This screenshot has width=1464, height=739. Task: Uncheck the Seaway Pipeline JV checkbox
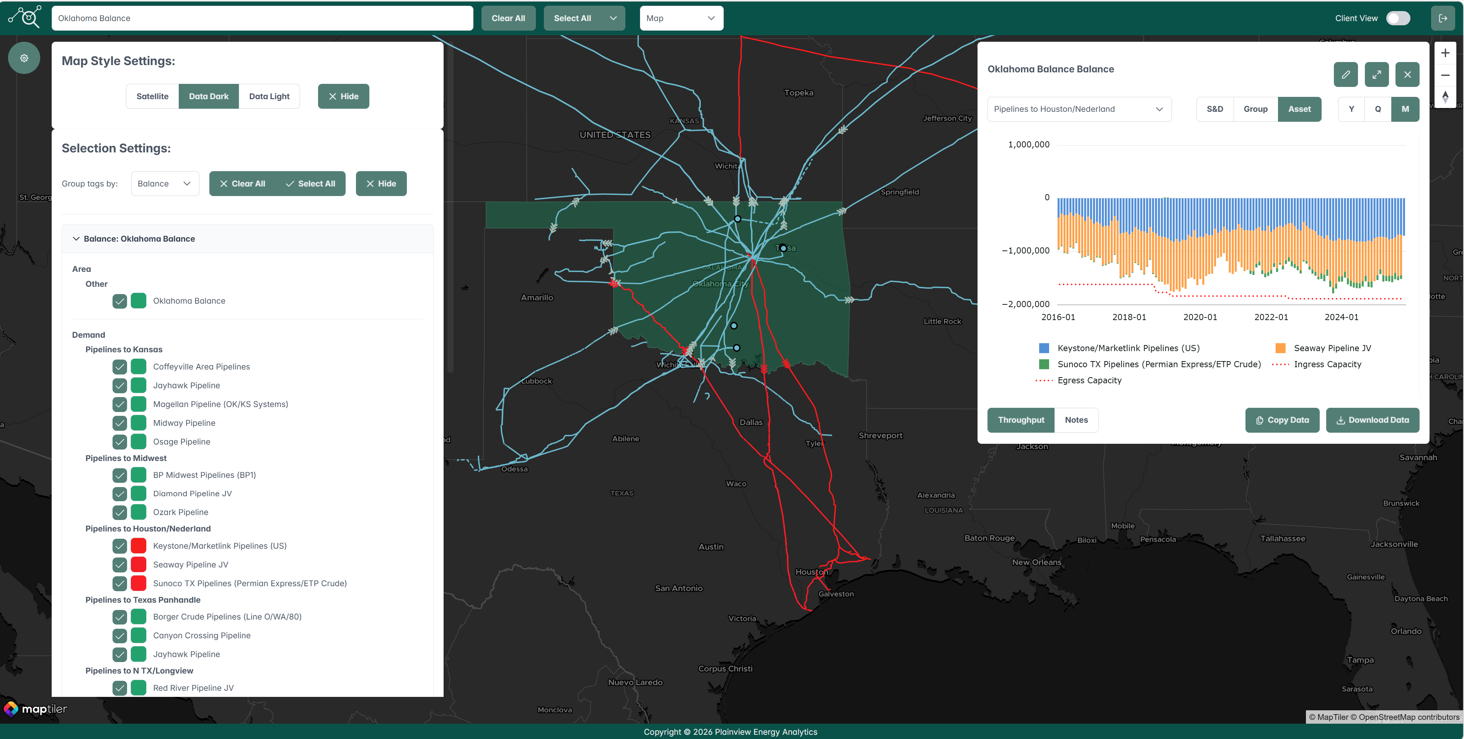119,564
